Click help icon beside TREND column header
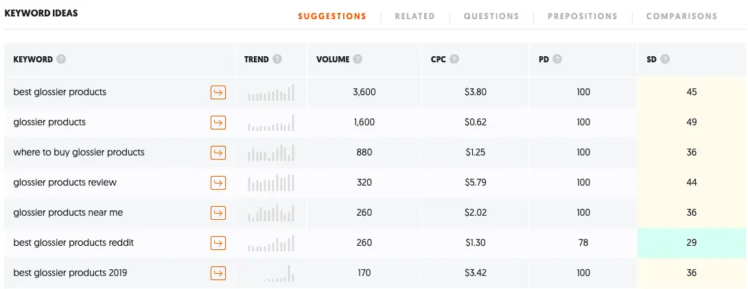This screenshot has width=748, height=289. tap(277, 60)
